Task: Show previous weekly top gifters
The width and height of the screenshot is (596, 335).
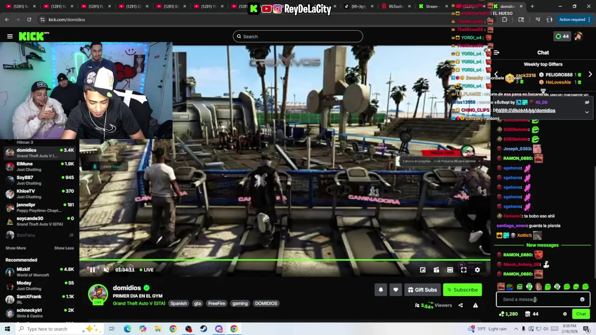Action: click(x=496, y=74)
